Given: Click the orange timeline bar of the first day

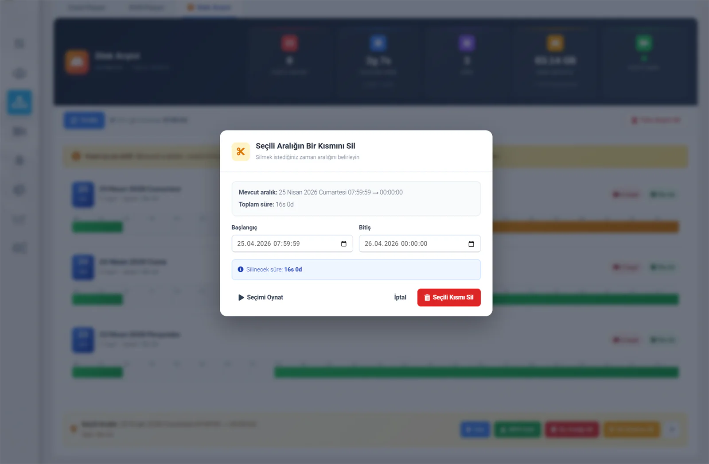Looking at the screenshot, I should [585, 227].
